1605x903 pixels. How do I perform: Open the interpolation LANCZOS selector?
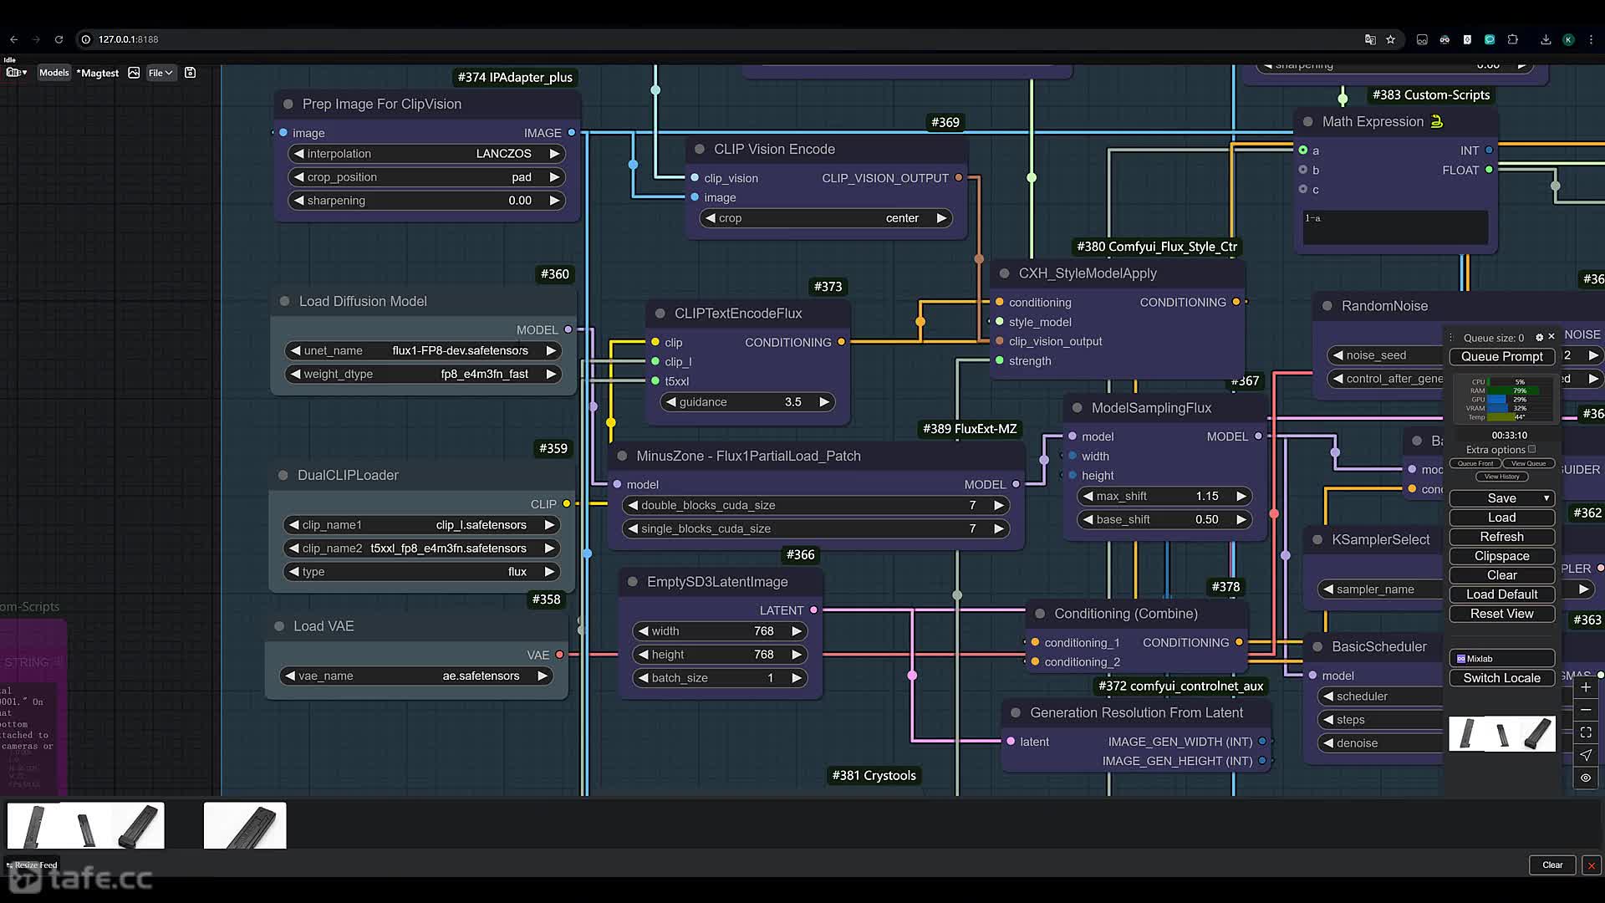(426, 154)
